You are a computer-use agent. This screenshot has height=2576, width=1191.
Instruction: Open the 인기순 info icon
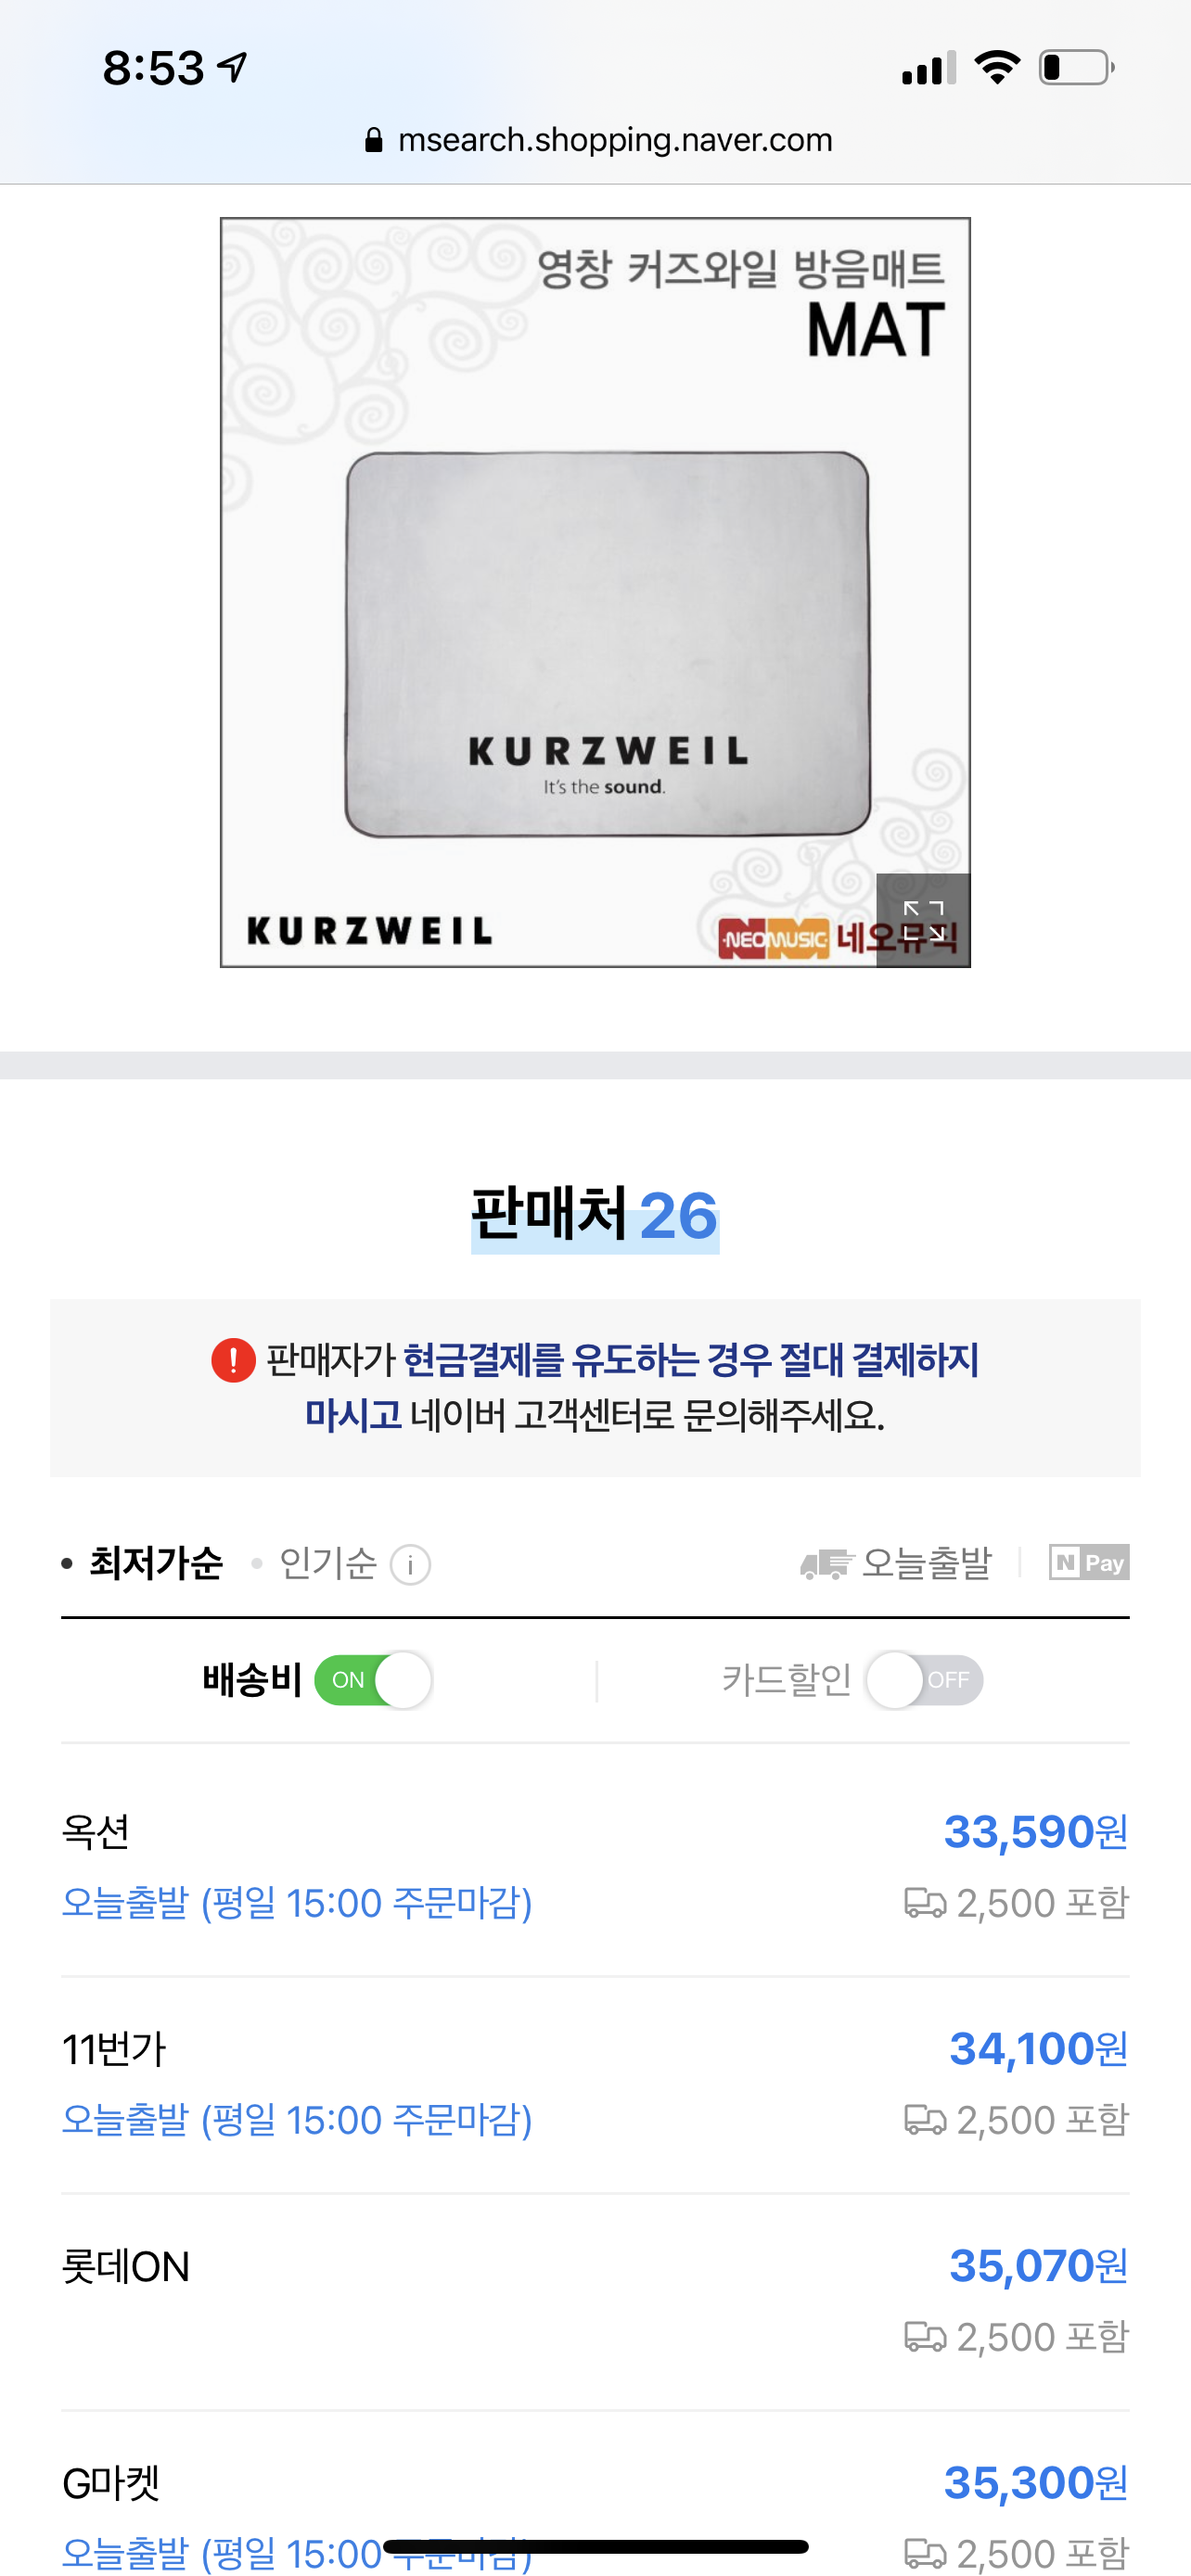coord(410,1564)
